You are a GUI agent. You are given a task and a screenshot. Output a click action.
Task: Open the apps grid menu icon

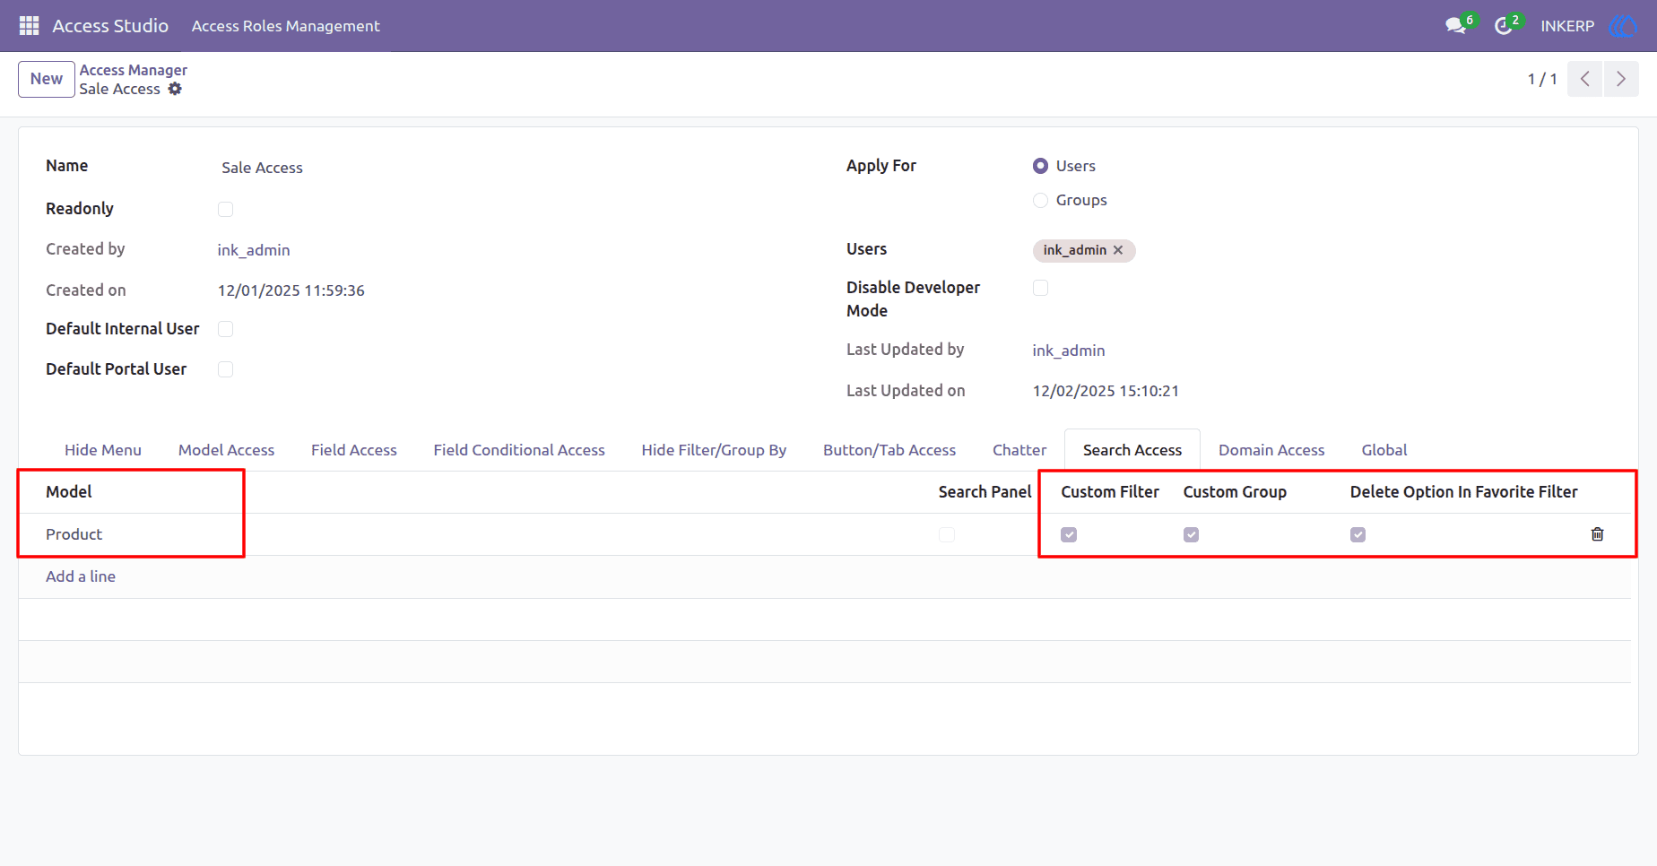tap(29, 26)
